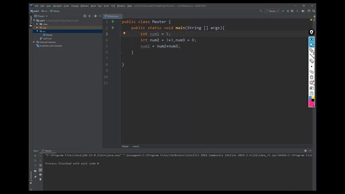Screen dimensions: 345x194
Task: Toggle the pin tab icon in Run panel
Action: (35, 177)
